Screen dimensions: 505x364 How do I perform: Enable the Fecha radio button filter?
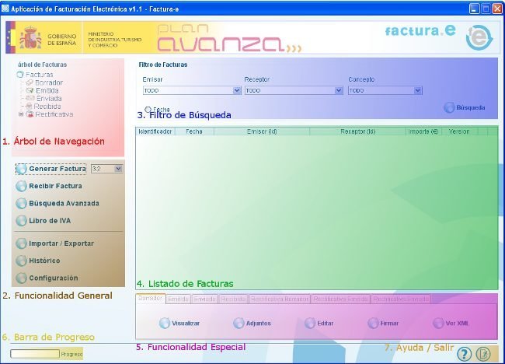[148, 110]
